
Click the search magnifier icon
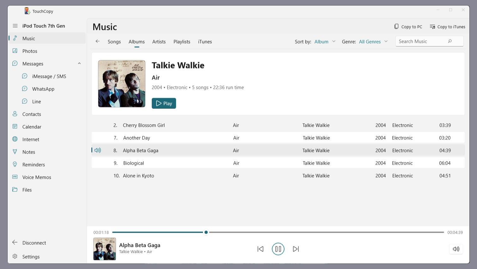click(x=450, y=41)
